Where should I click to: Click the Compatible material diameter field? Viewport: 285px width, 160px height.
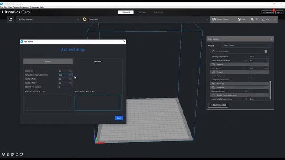click(x=65, y=75)
